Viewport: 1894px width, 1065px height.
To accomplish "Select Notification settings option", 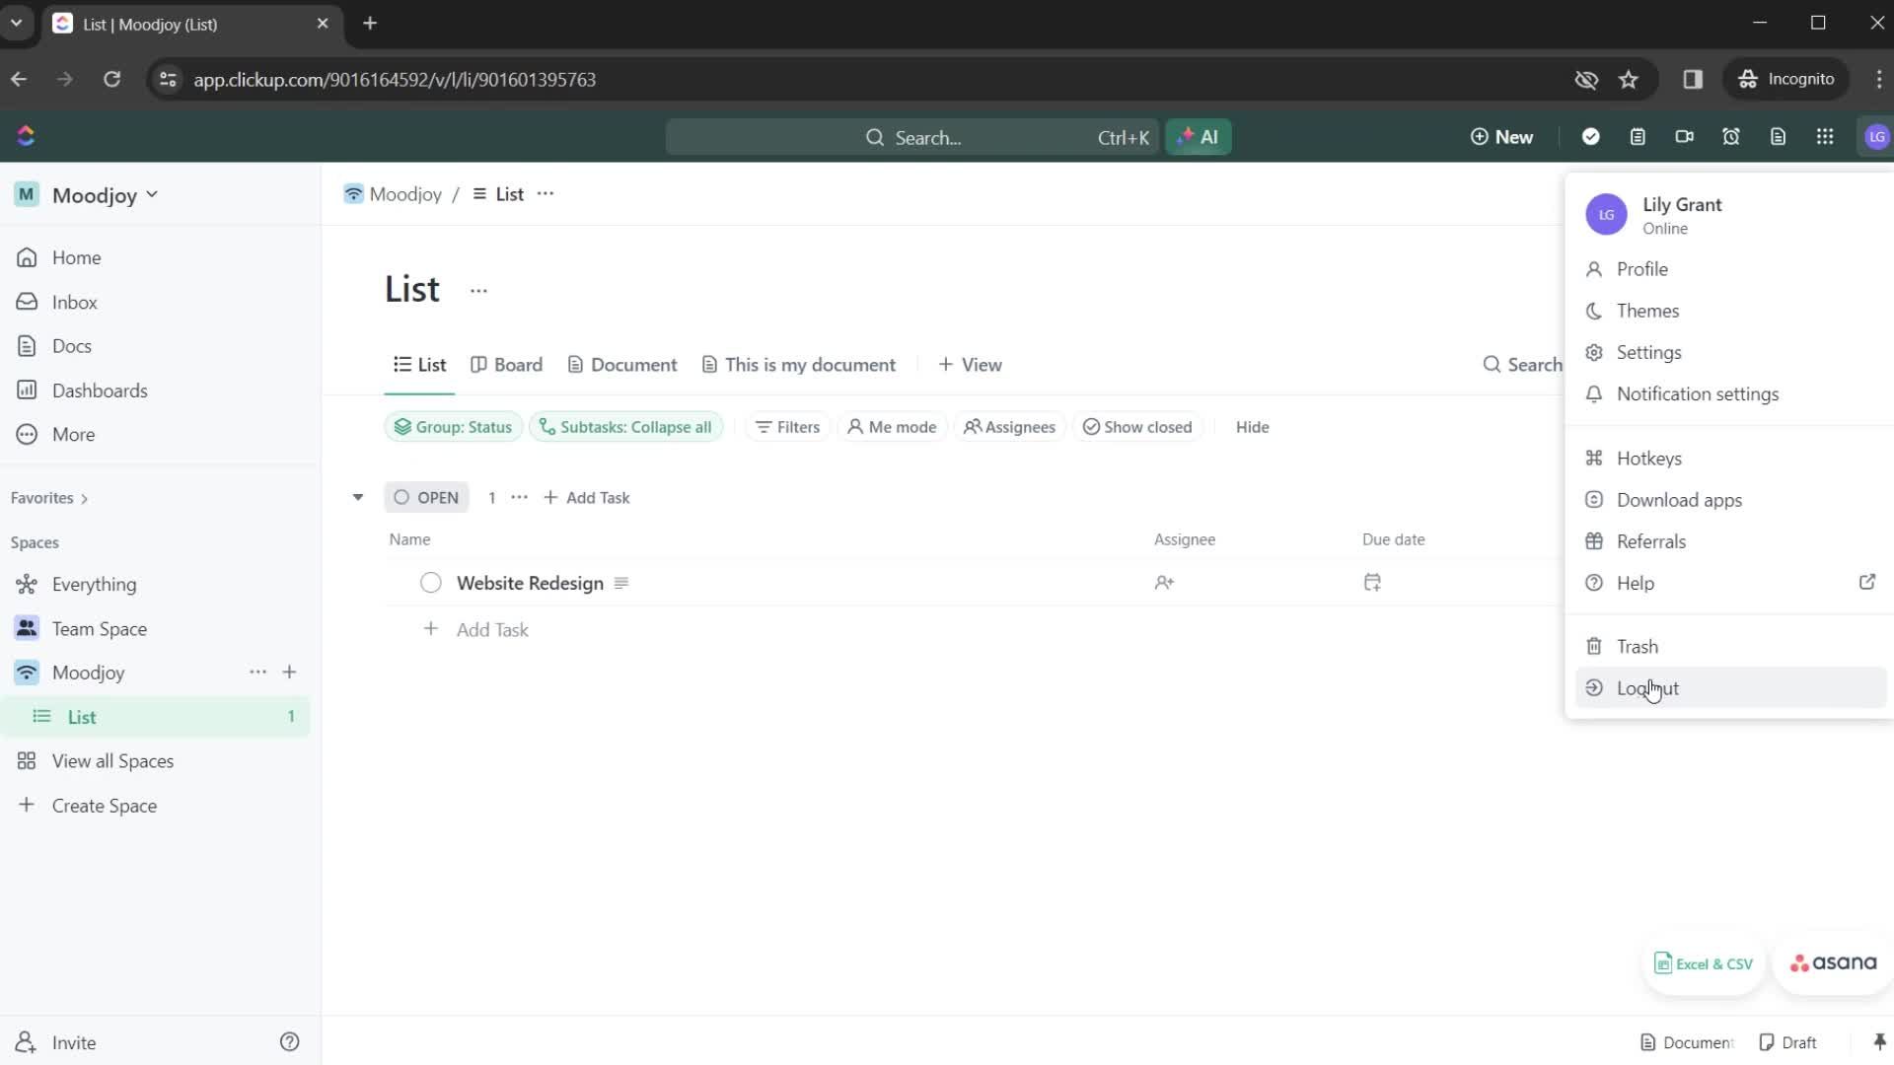I will click(1699, 394).
